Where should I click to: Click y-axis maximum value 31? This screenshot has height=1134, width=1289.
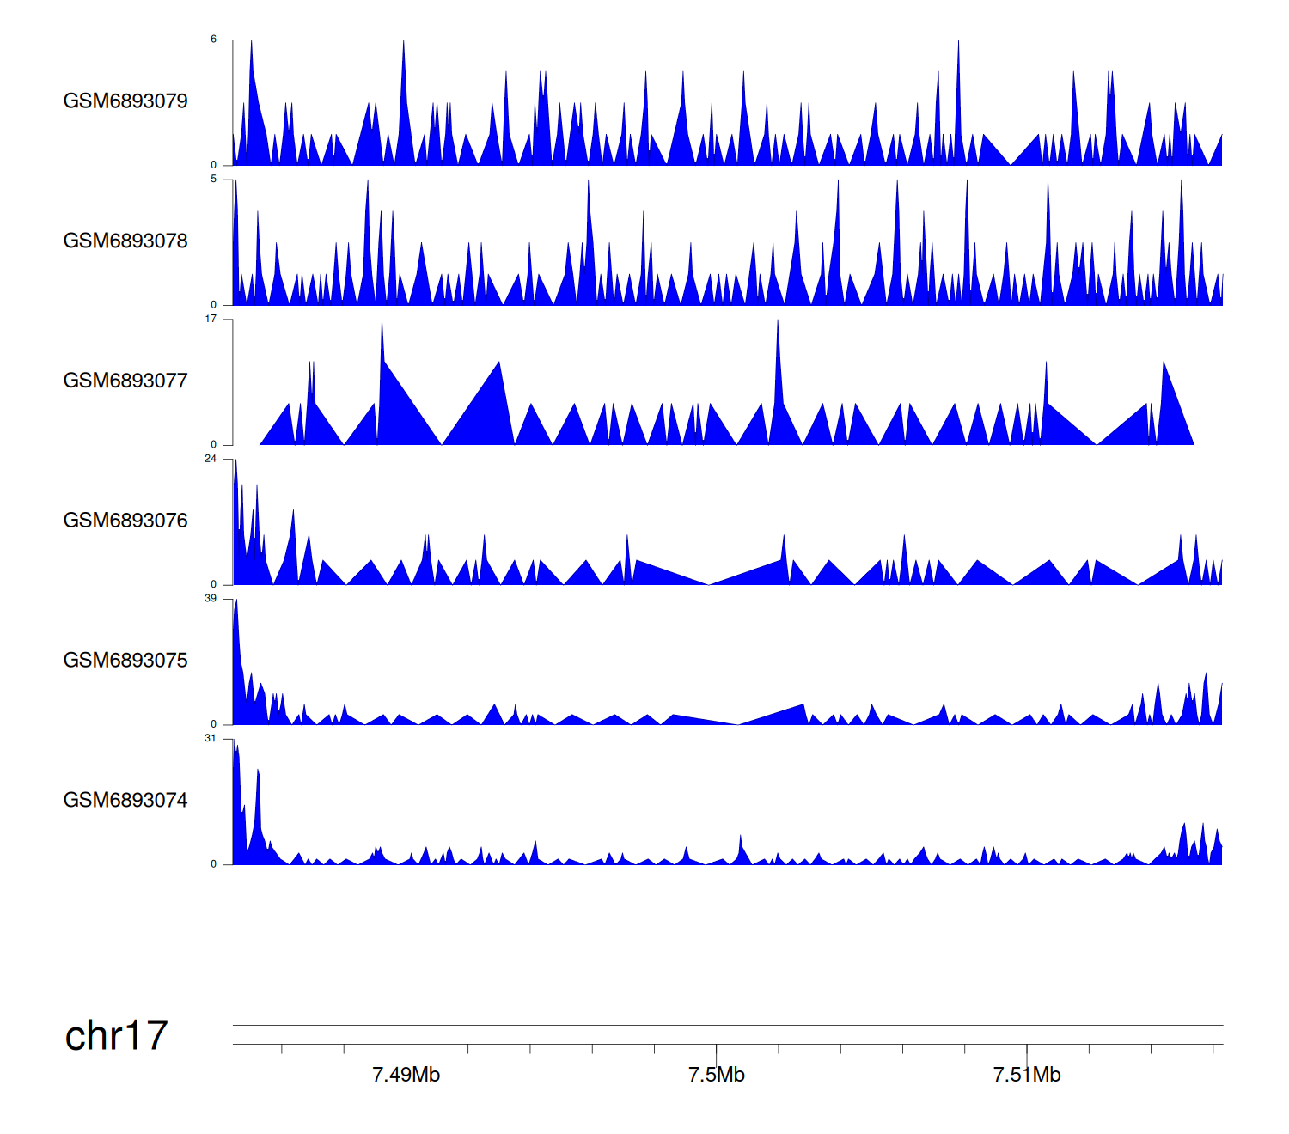211,739
